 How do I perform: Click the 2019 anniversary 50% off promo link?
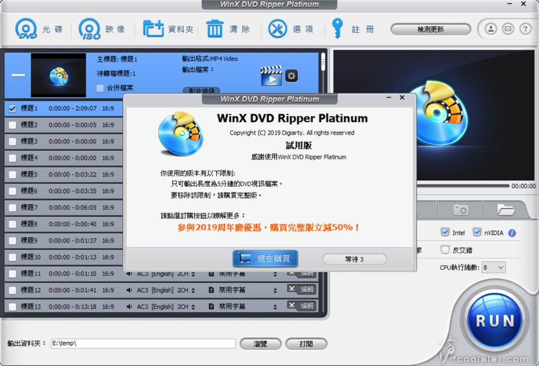(268, 228)
